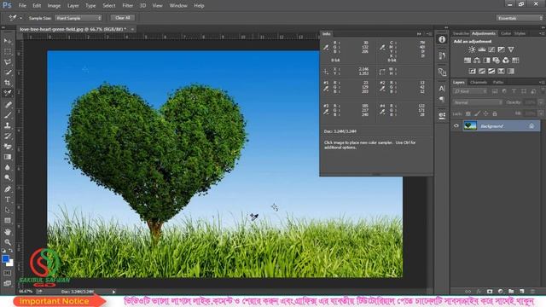
Task: Select the History Brush tool
Action: [8, 136]
